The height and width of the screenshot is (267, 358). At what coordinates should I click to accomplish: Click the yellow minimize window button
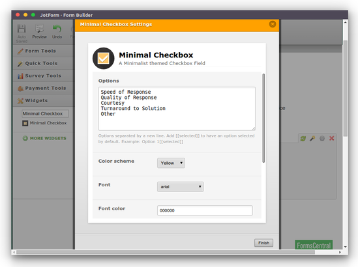25,15
